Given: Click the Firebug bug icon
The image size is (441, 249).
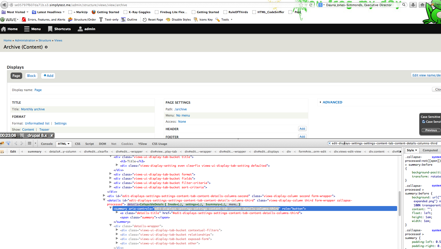Looking at the screenshot, I should pos(2,144).
